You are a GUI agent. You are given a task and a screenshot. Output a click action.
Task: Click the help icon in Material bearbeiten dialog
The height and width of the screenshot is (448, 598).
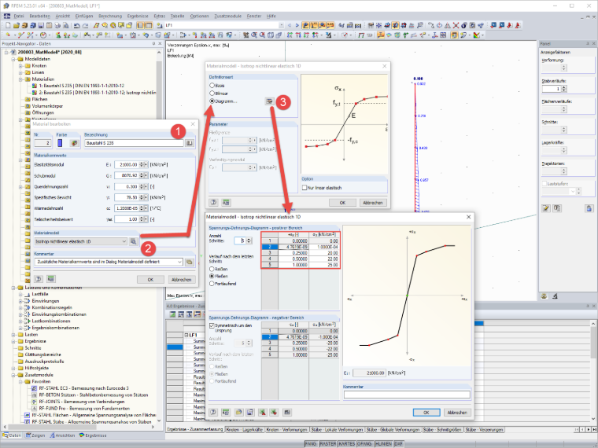(x=39, y=279)
